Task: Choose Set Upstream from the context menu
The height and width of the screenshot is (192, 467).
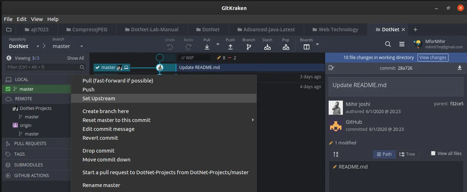Action: tap(164, 98)
